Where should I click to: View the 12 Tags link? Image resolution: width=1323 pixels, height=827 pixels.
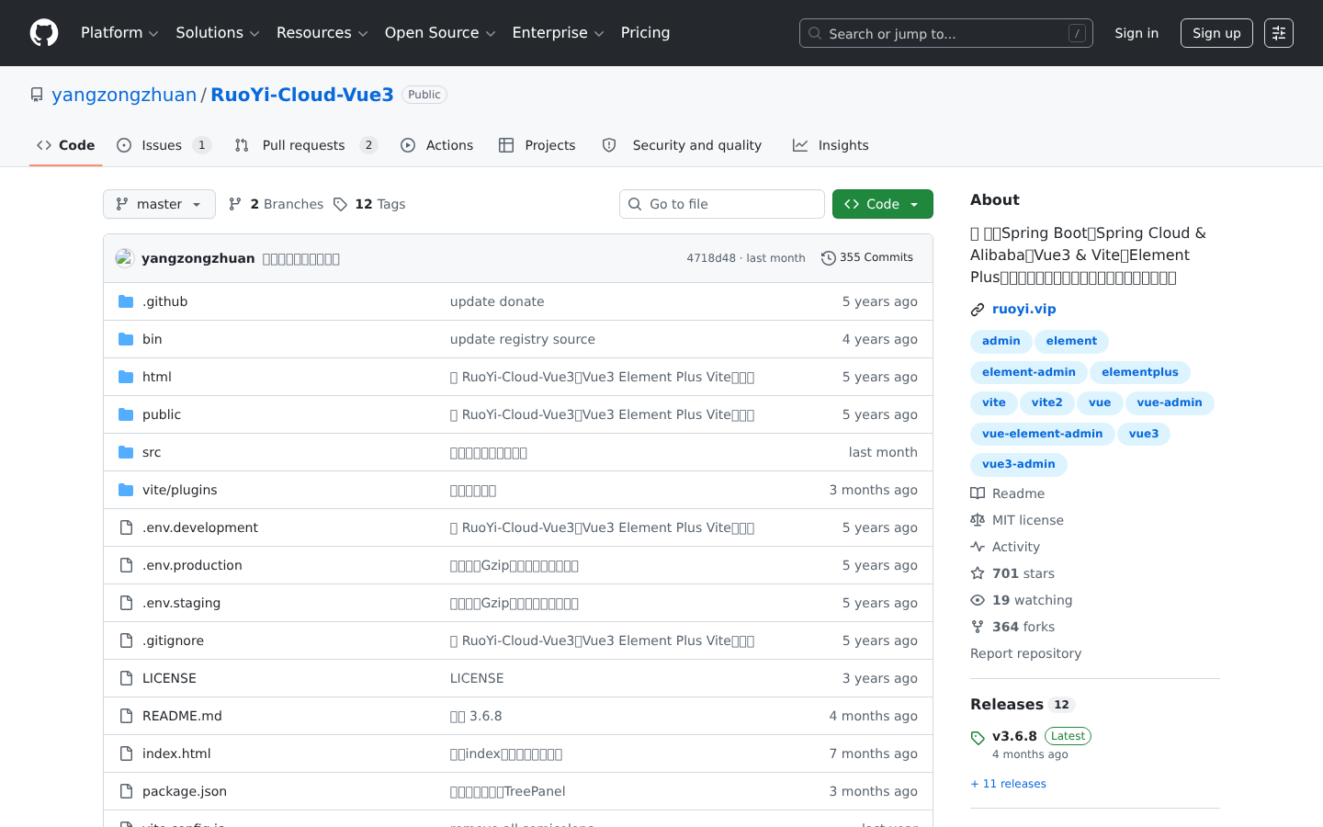point(369,204)
